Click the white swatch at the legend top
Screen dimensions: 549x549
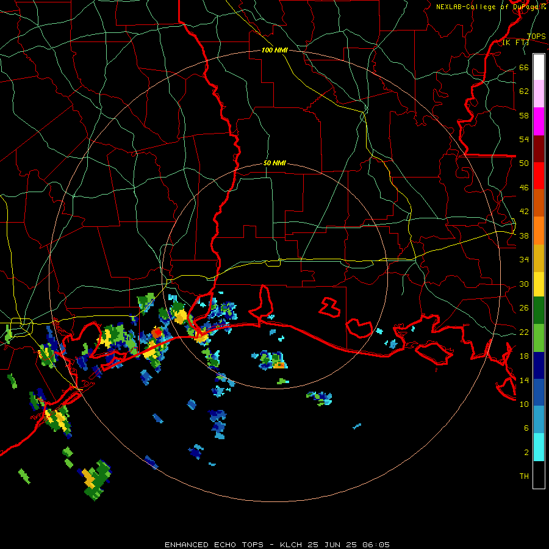(x=539, y=67)
